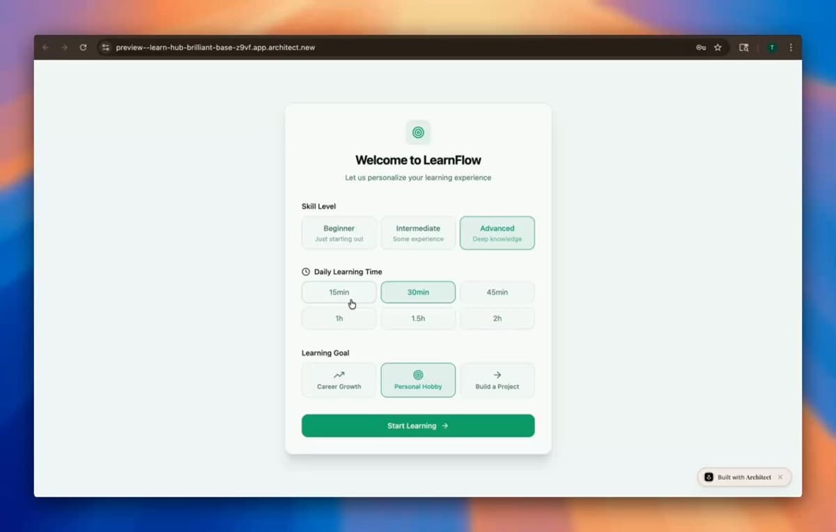The height and width of the screenshot is (532, 836).
Task: Click the target icon above Personal Hobby
Action: (418, 373)
